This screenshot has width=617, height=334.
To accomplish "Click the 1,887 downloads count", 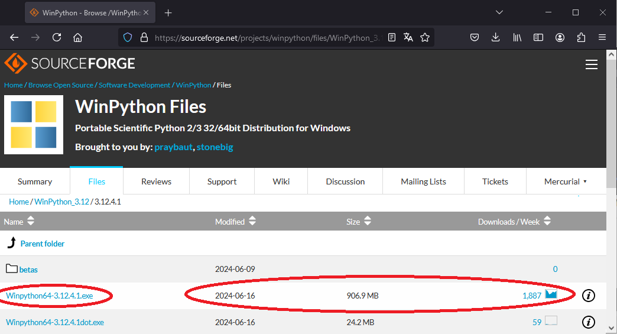I will coord(532,296).
